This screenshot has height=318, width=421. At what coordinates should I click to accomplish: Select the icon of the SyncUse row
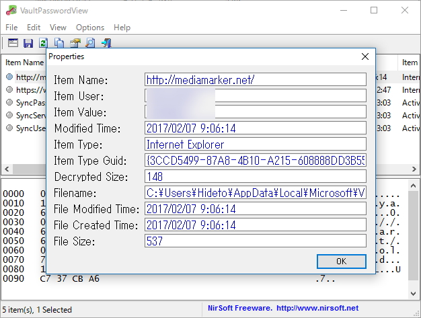click(9, 128)
